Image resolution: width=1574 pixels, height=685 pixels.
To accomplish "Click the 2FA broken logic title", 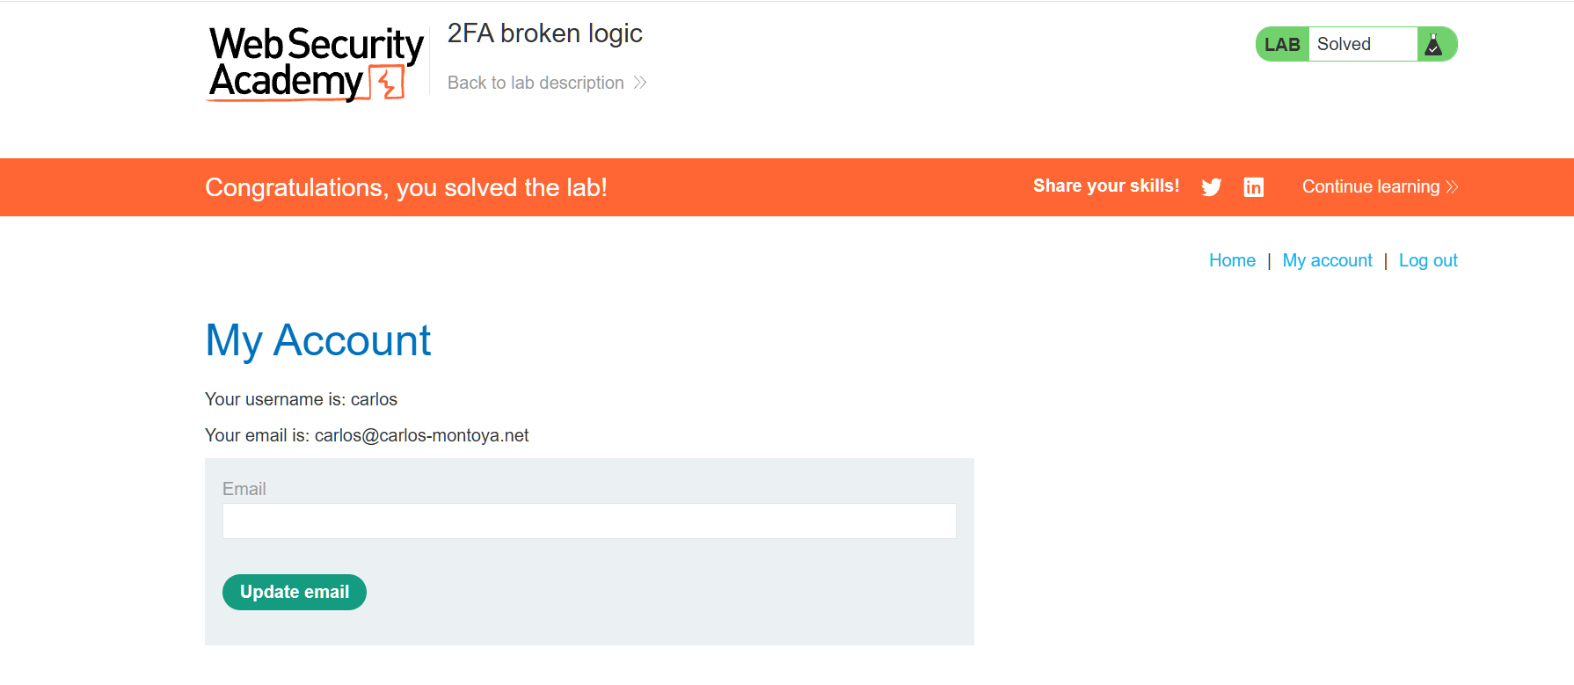I will click(x=544, y=33).
